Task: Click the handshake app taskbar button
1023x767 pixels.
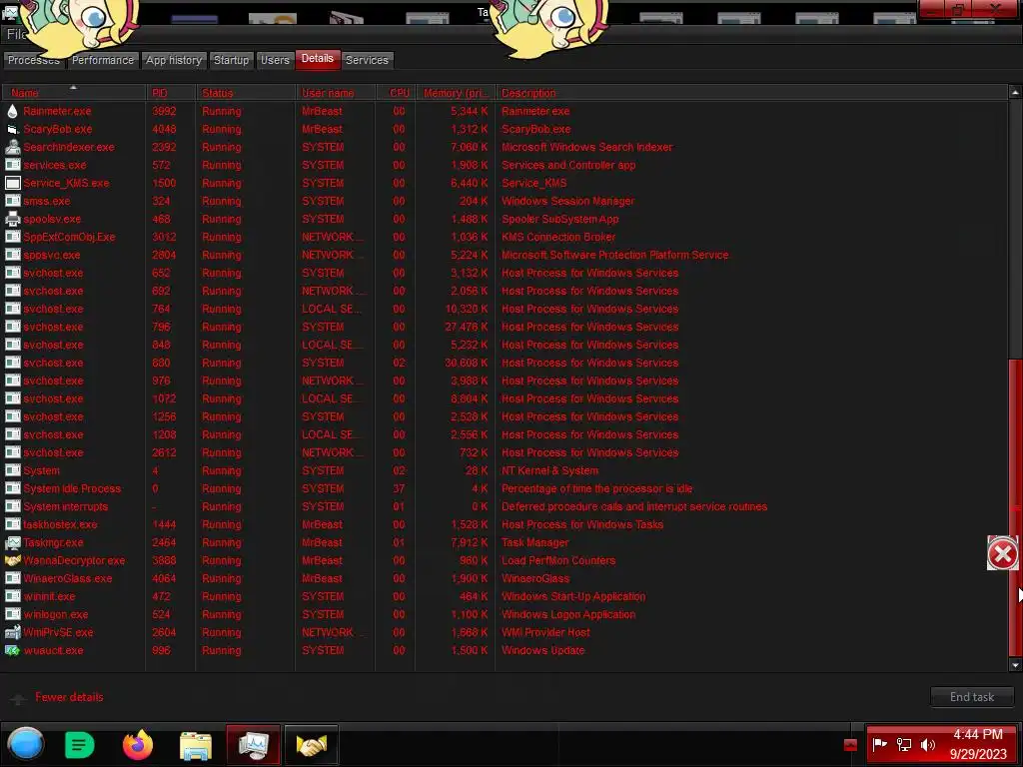Action: coord(312,744)
